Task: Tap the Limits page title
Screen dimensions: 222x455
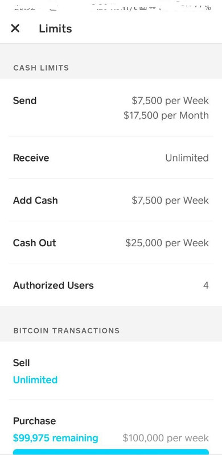Action: pos(55,29)
